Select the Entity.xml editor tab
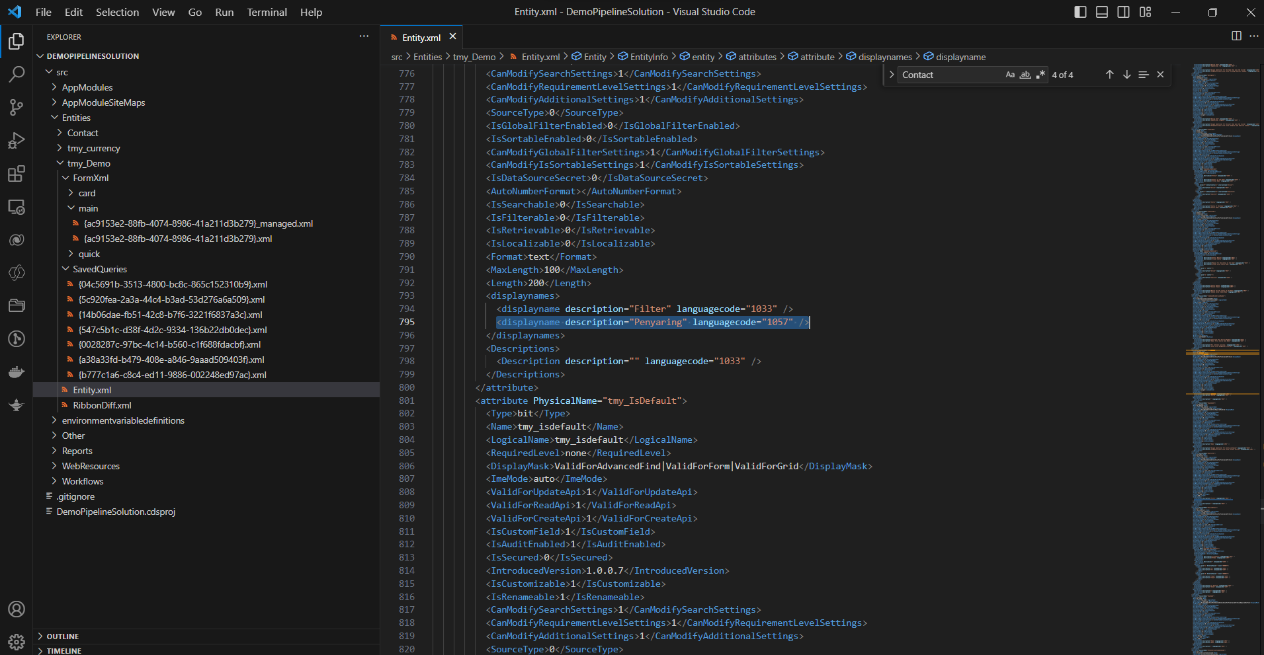This screenshot has width=1264, height=655. click(x=421, y=38)
